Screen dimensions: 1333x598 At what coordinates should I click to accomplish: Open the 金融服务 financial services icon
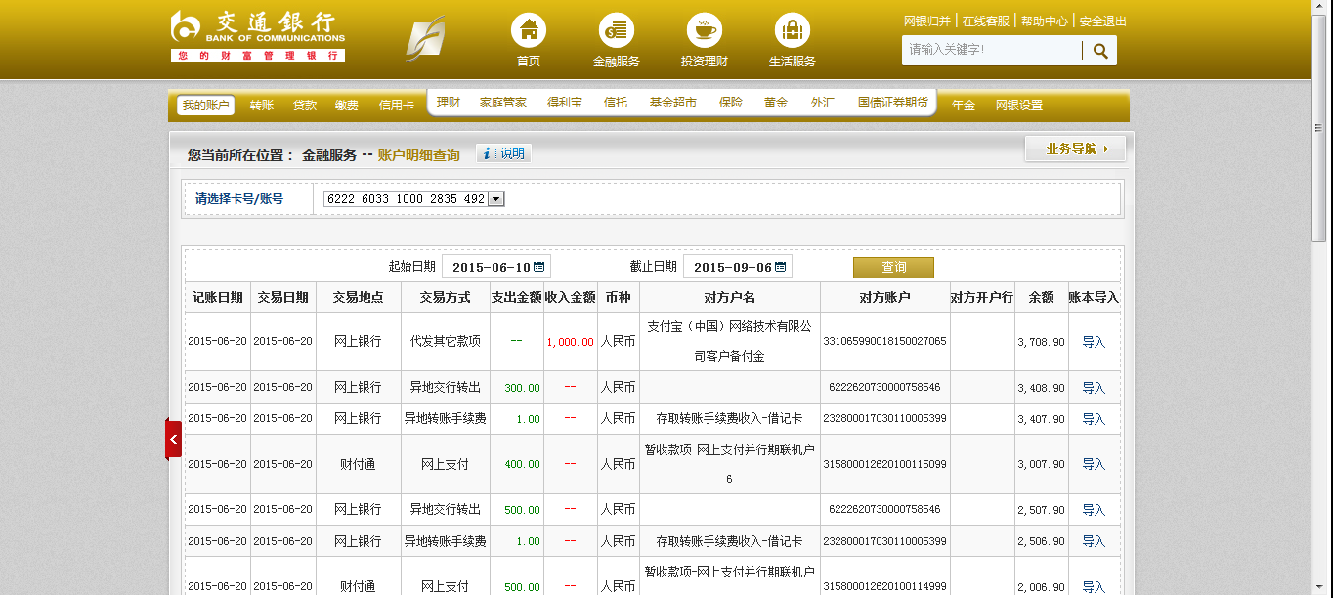(616, 31)
